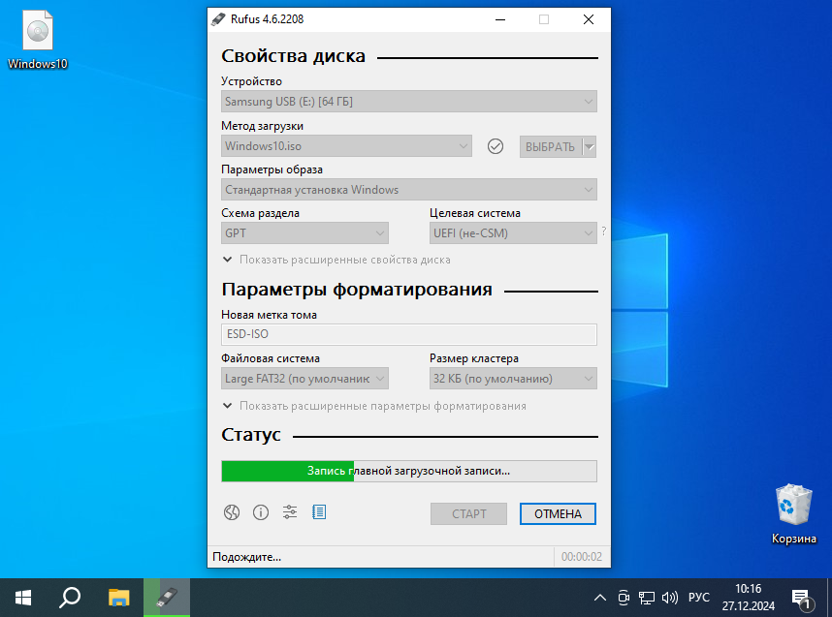Click the checksum verification icon beside Windows10.iso

pyautogui.click(x=496, y=145)
